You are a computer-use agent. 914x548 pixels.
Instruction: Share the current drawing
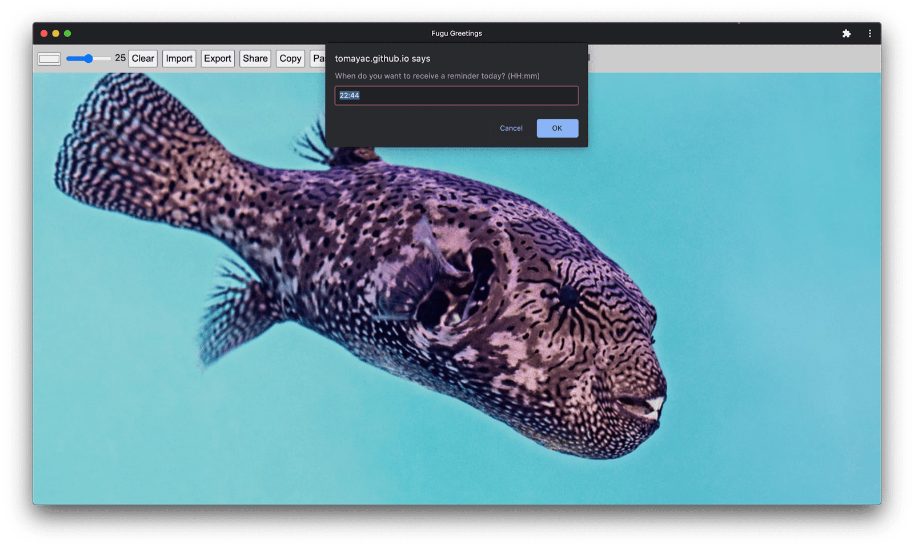(x=255, y=58)
